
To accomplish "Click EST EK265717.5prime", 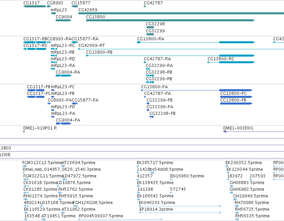I will (x=155, y=163).
